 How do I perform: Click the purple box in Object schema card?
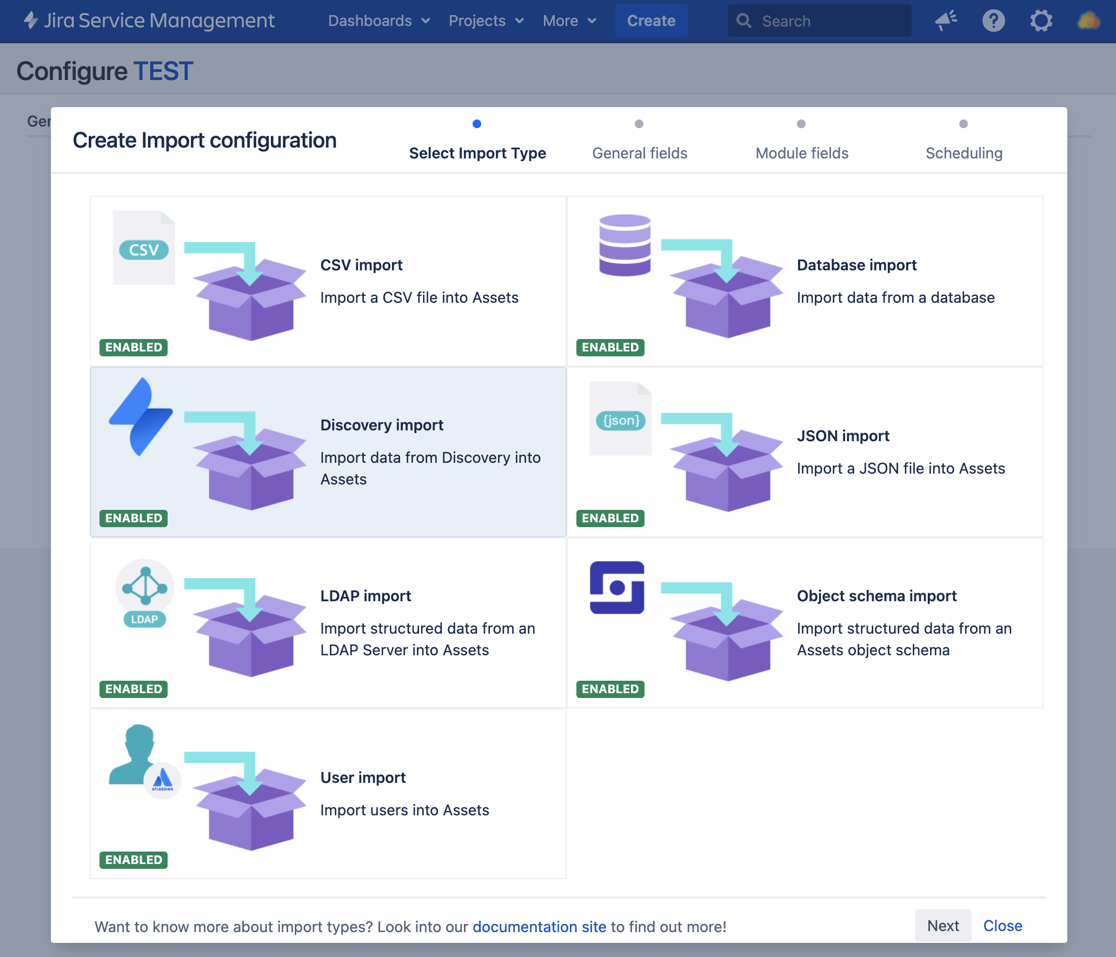[x=727, y=639]
